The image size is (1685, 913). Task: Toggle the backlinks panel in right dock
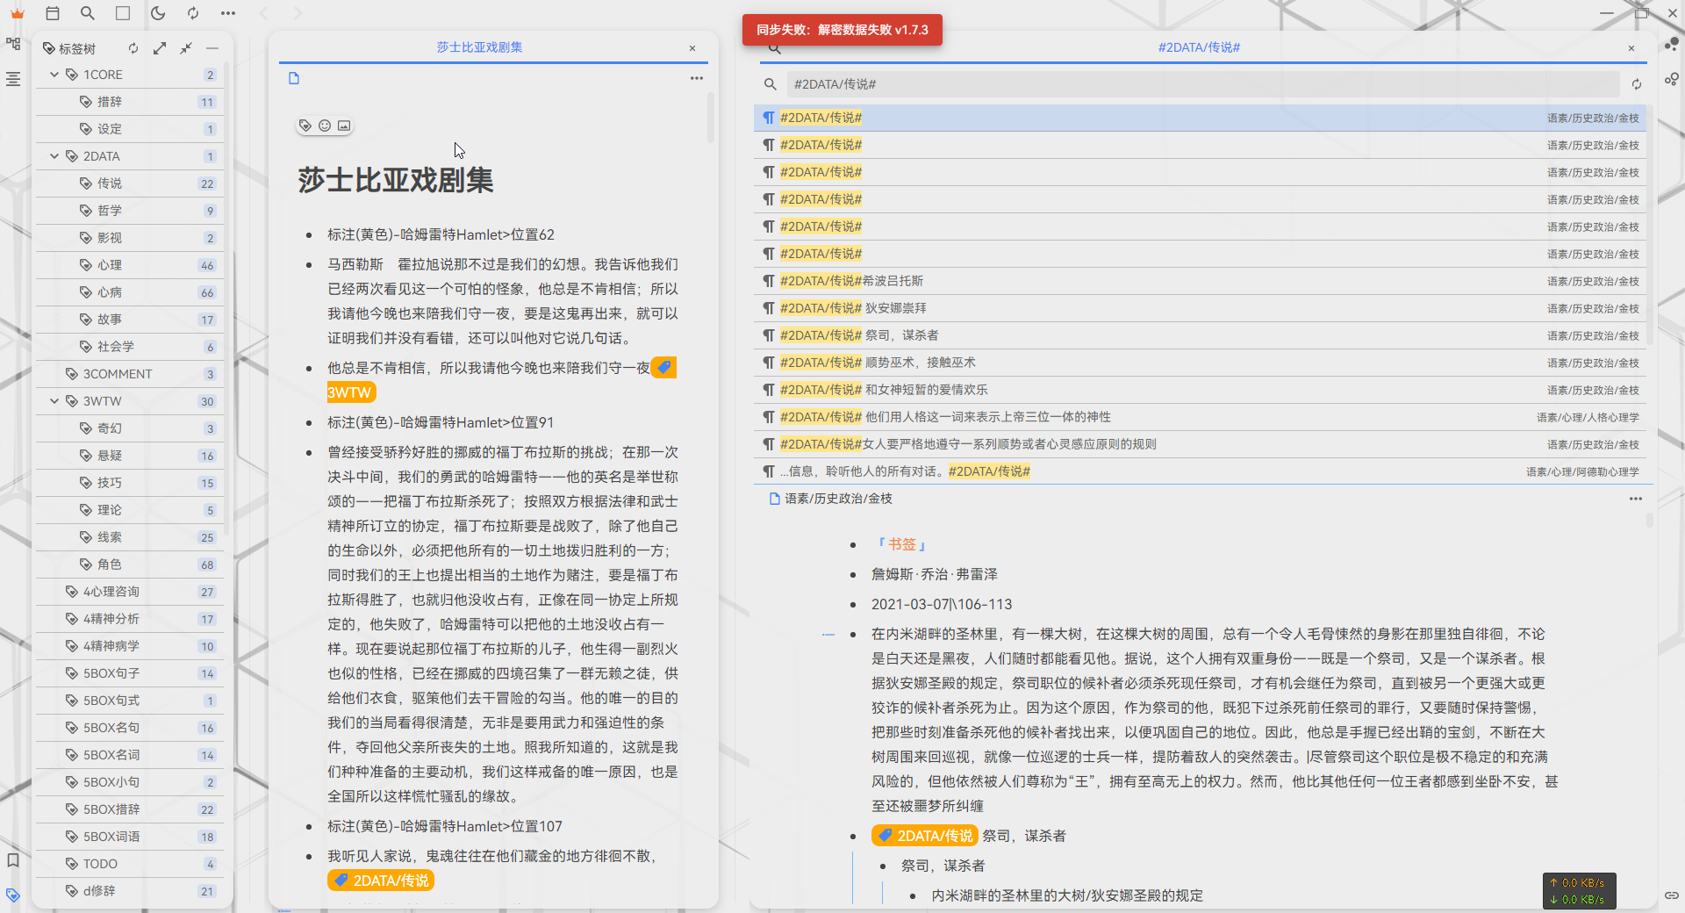[1672, 895]
